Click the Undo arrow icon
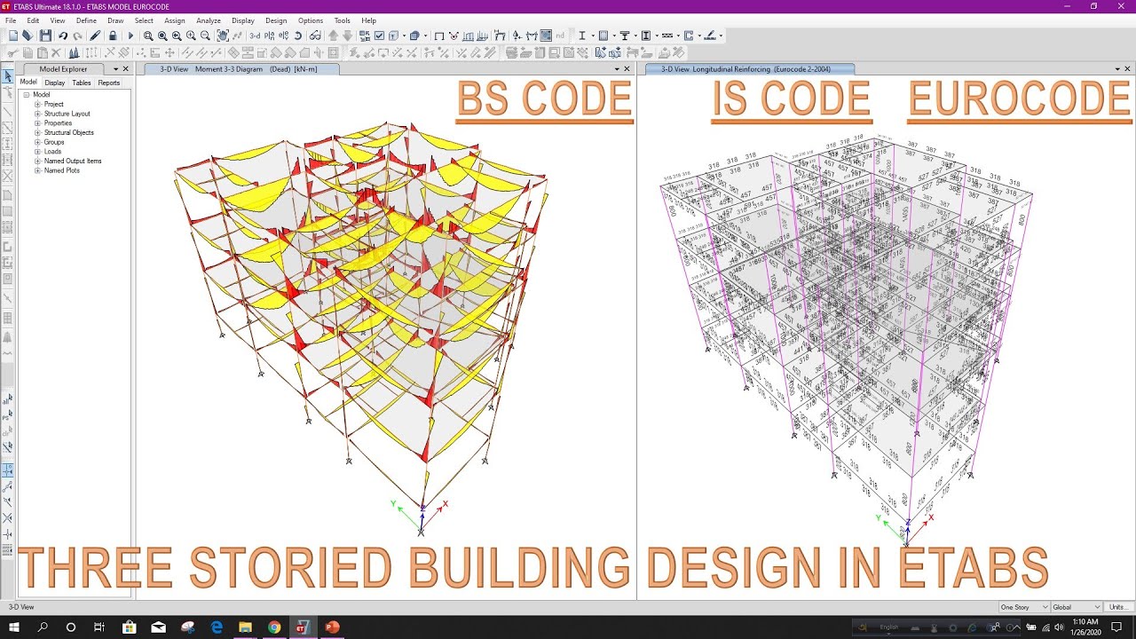The height and width of the screenshot is (639, 1136). point(63,35)
